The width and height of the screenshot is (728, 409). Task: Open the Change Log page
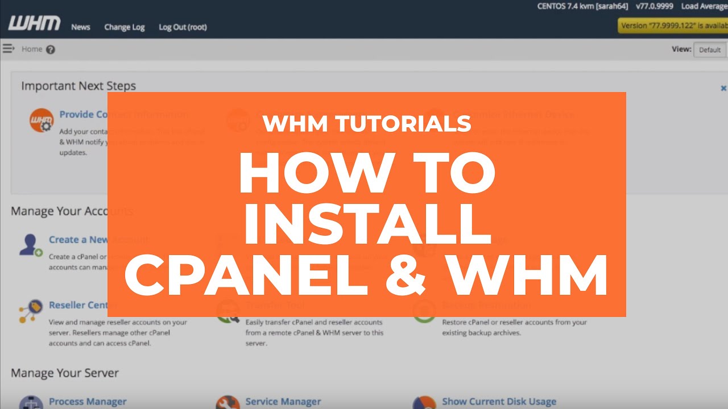click(x=125, y=27)
